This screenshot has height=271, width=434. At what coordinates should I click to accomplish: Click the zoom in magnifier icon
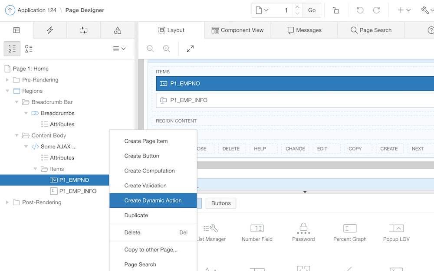(x=167, y=49)
